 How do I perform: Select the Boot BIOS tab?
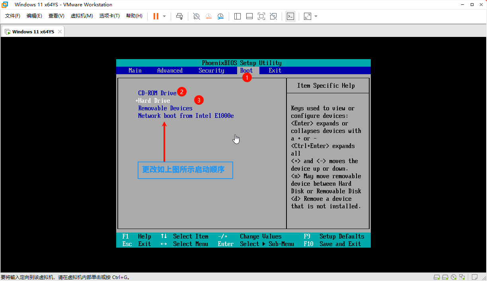[246, 71]
